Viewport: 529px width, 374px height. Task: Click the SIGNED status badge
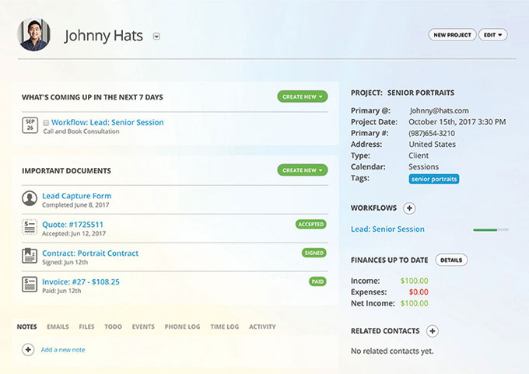tap(314, 253)
